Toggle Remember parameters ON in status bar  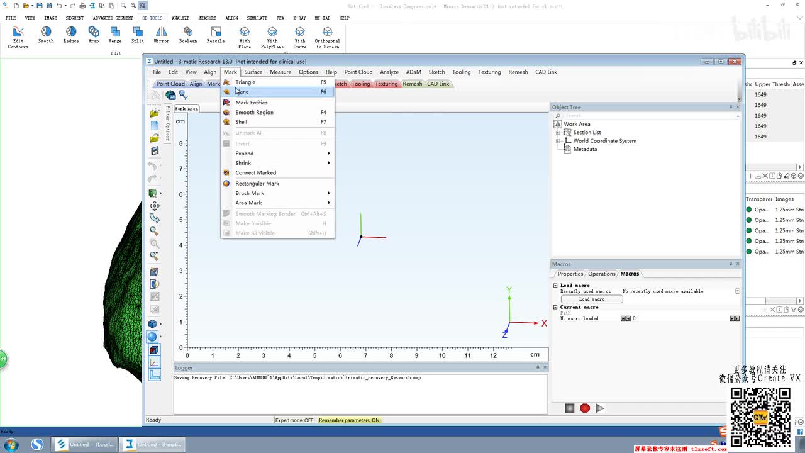349,420
